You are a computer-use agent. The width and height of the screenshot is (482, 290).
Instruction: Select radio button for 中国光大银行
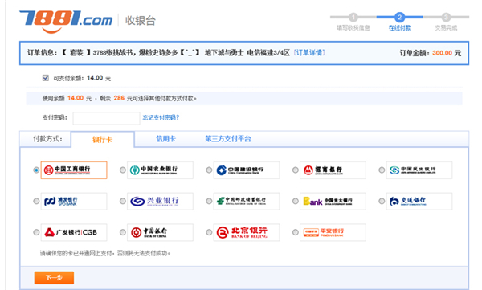click(296, 201)
